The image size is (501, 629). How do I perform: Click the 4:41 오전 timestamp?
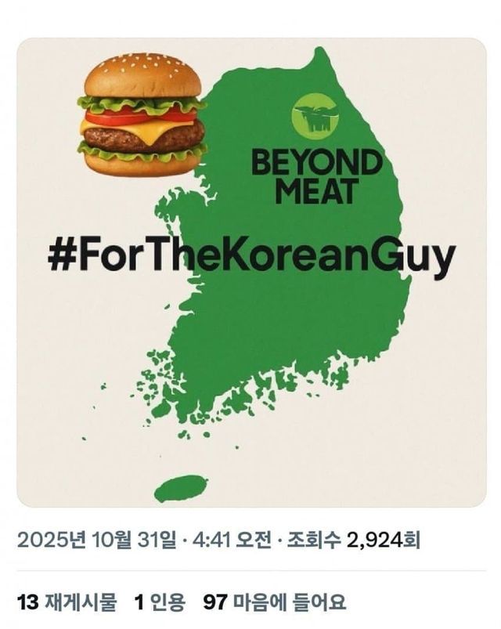click(232, 540)
